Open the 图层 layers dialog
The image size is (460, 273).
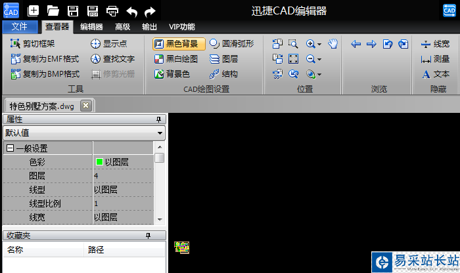tap(223, 59)
